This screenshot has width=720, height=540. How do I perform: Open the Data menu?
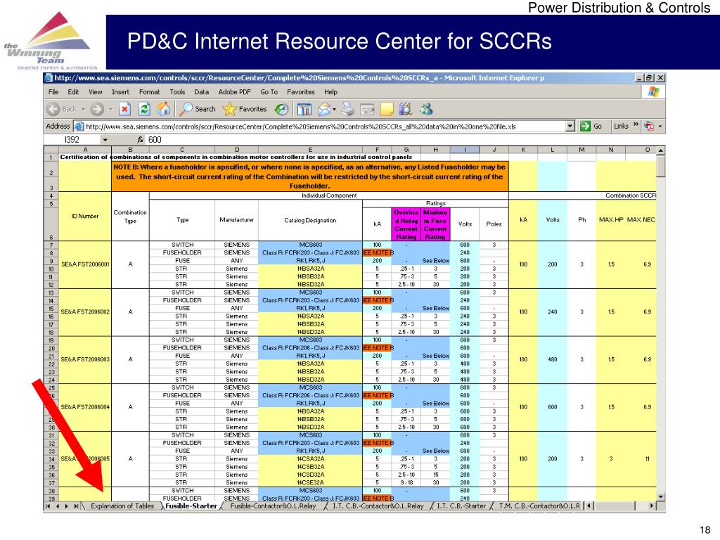coord(202,92)
